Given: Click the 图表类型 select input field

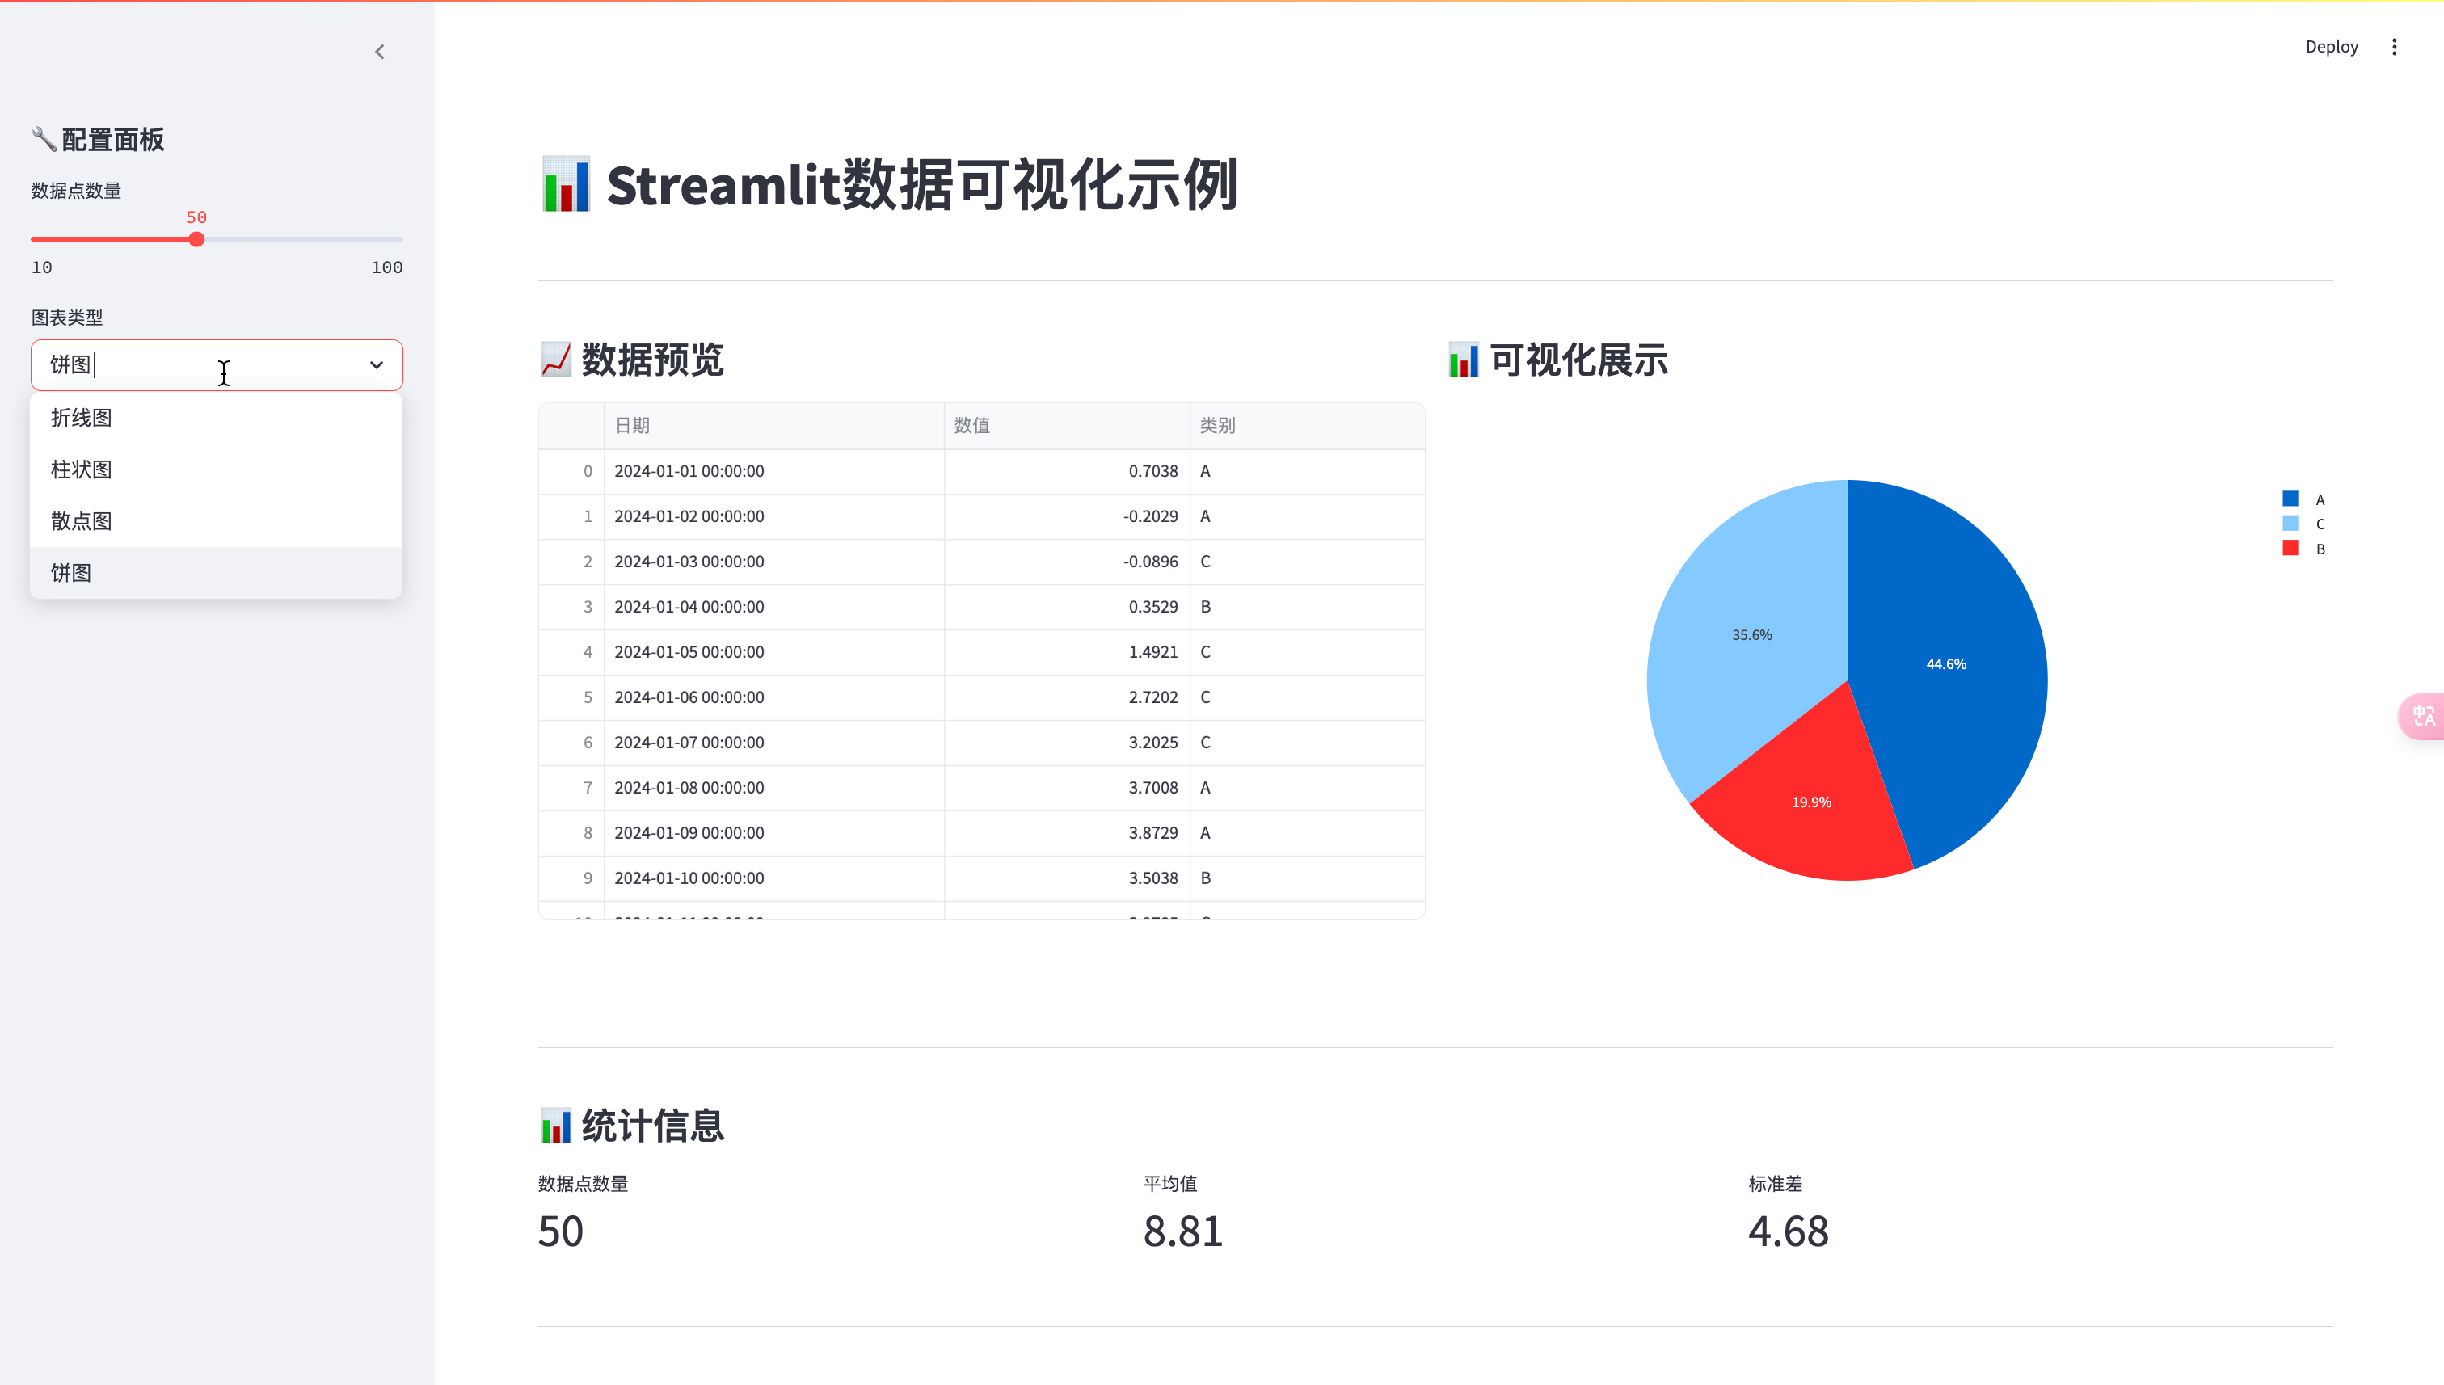Looking at the screenshot, I should (x=171, y=365).
